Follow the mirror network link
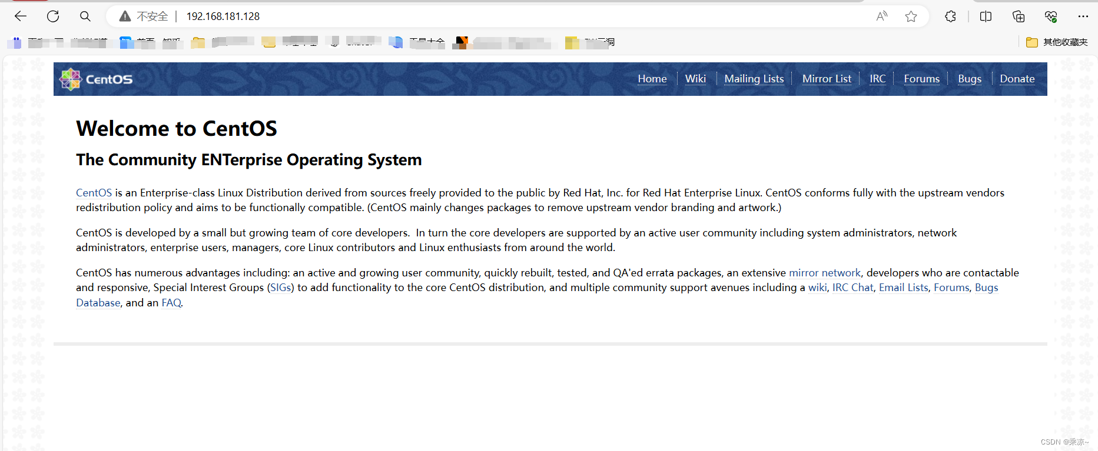This screenshot has width=1098, height=451. click(x=825, y=273)
